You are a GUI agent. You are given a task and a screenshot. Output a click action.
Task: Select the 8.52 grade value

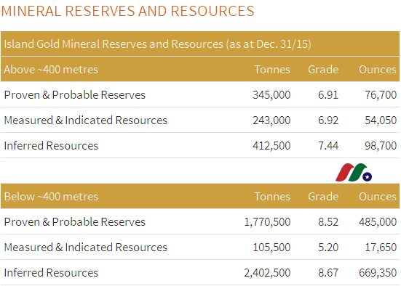pyautogui.click(x=328, y=221)
